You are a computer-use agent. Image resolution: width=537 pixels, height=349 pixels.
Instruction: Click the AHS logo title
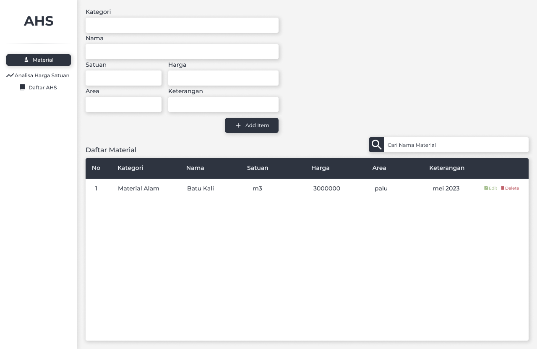point(39,21)
